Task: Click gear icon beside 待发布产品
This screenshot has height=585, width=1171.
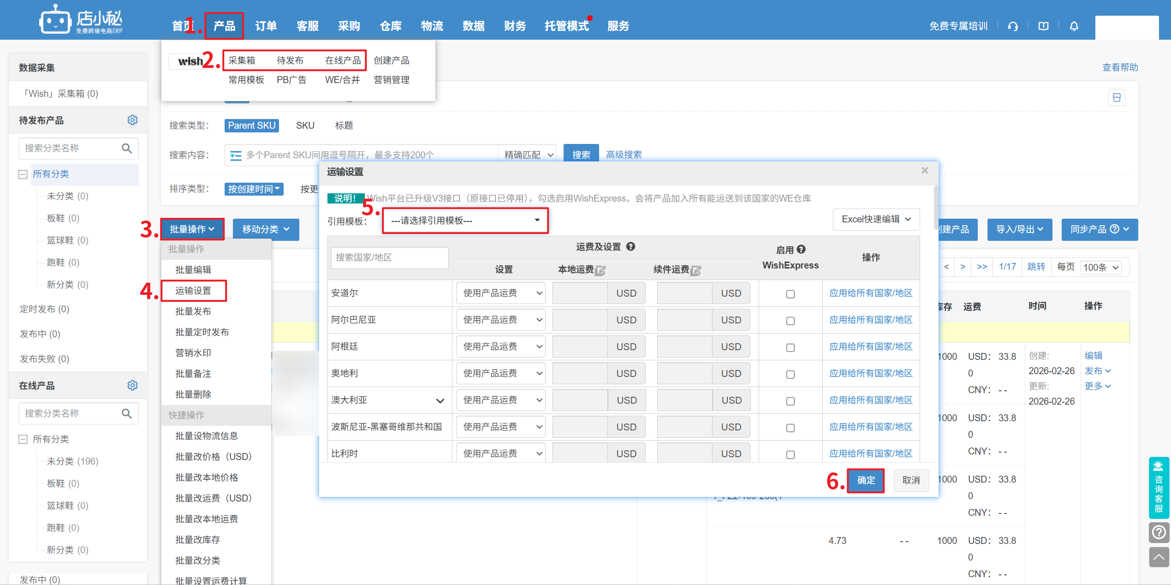Action: [132, 120]
